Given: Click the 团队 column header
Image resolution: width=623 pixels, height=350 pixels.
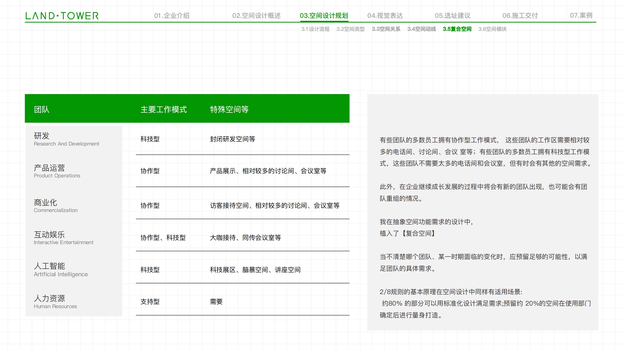Looking at the screenshot, I should click(42, 109).
